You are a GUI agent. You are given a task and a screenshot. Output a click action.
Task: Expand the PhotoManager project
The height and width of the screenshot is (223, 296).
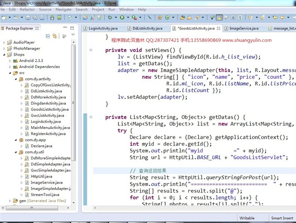[x=4, y=49]
